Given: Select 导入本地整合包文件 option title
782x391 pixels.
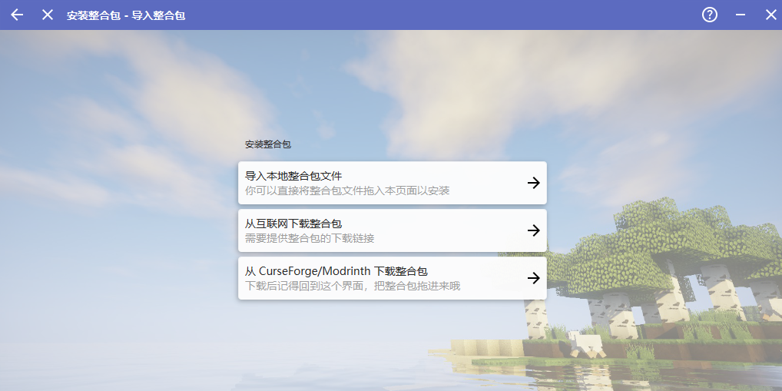Looking at the screenshot, I should [293, 176].
